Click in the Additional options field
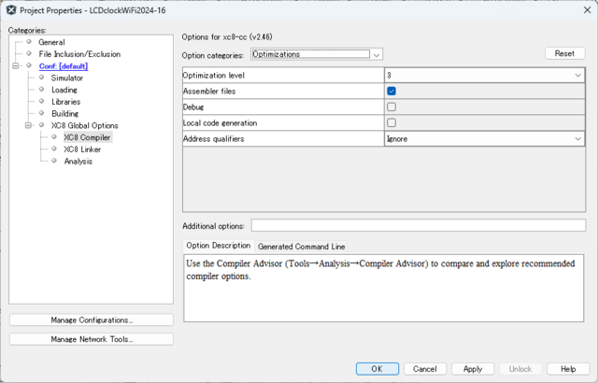The height and width of the screenshot is (383, 598). 418,225
